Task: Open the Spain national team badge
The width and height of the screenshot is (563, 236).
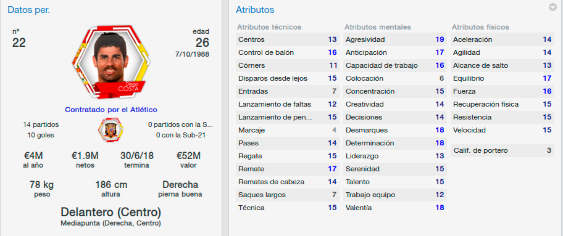Action: 111,129
